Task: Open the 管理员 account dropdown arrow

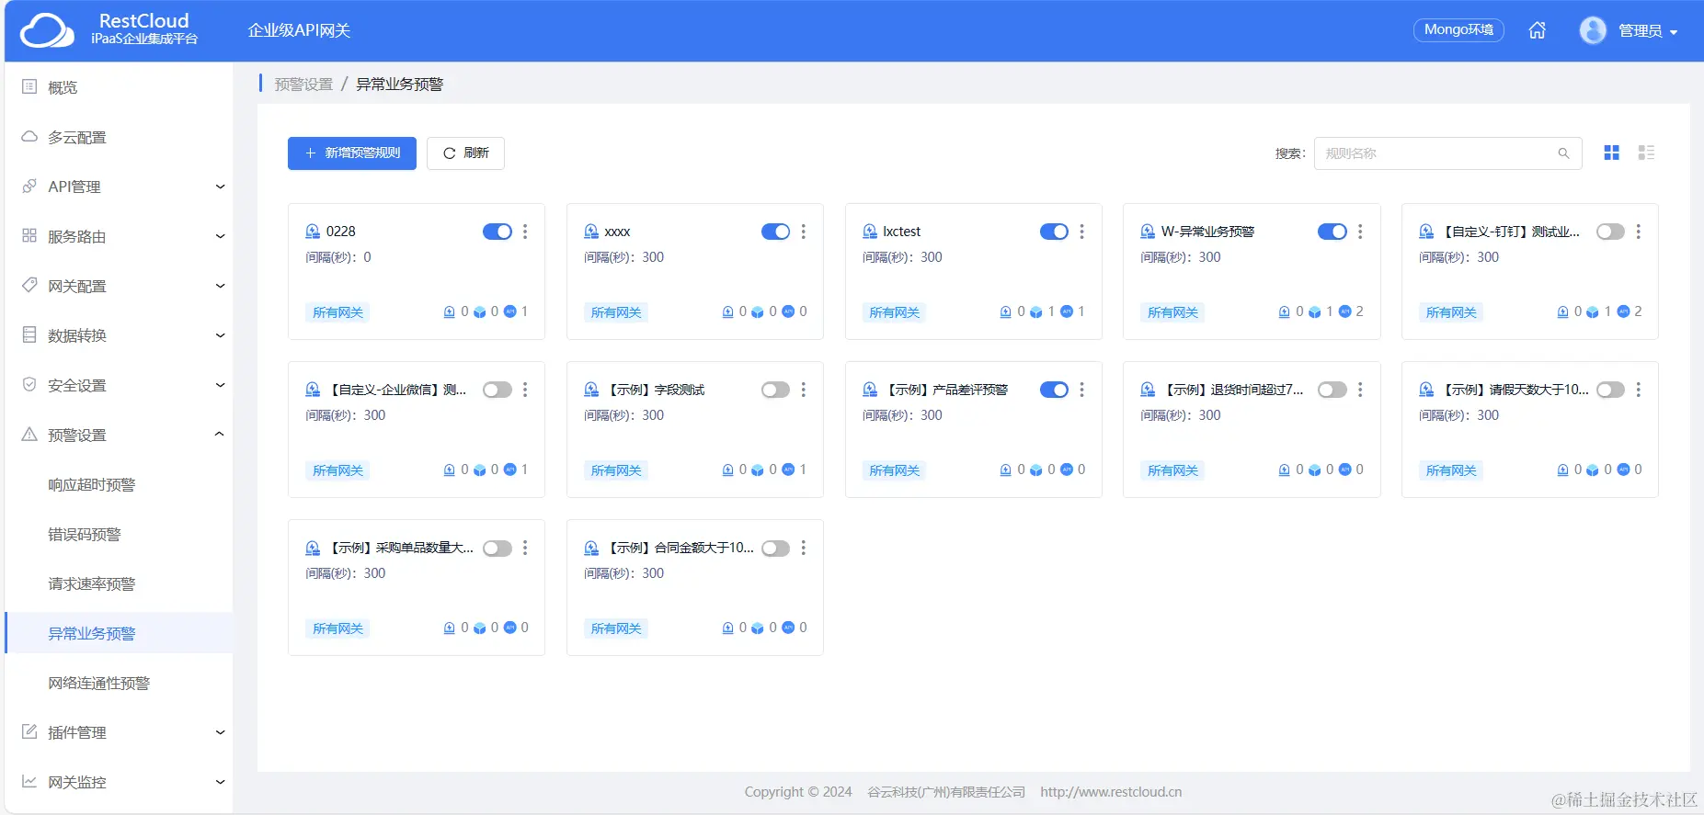Action: coord(1674,32)
